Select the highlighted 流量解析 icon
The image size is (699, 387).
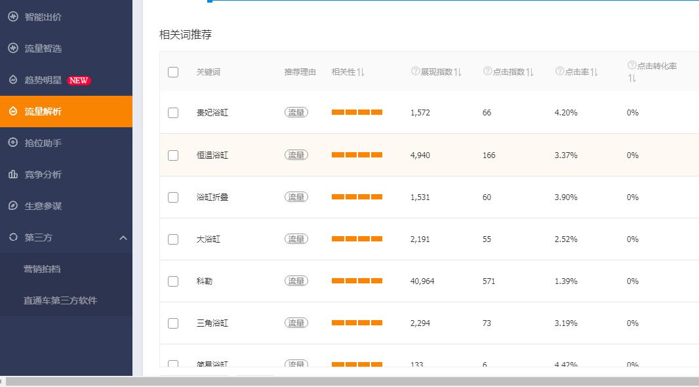coord(14,112)
